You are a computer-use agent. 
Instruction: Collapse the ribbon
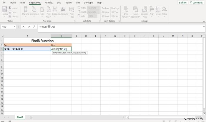tap(204, 21)
